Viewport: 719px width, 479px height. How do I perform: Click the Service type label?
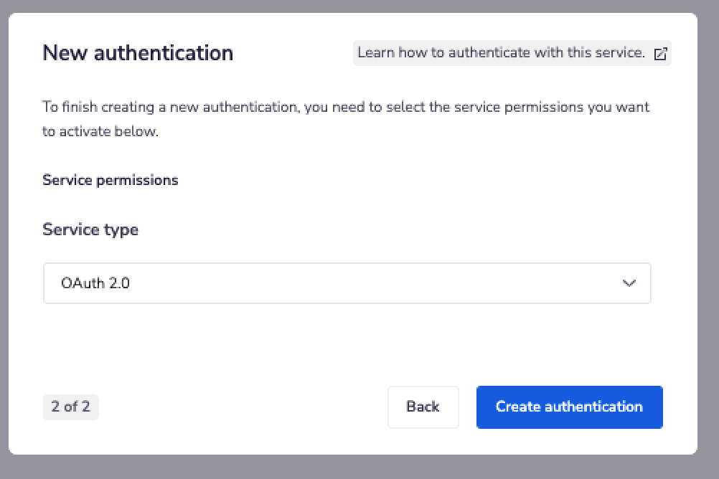point(90,229)
